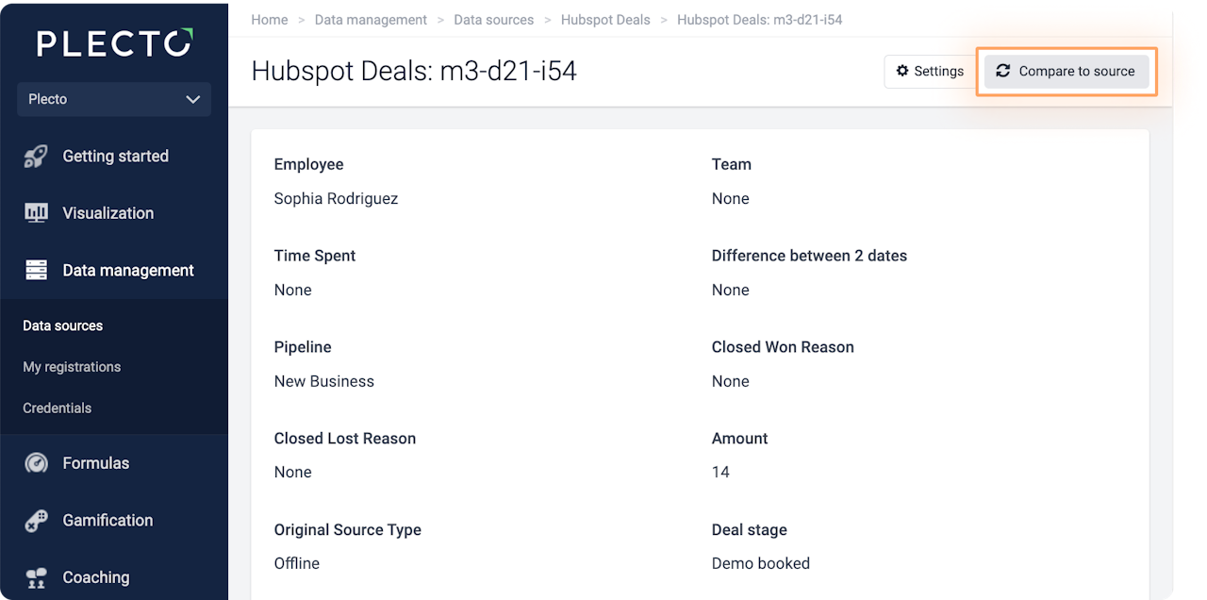This screenshot has width=1207, height=600.
Task: Open the Plecto organization dropdown
Action: [113, 99]
